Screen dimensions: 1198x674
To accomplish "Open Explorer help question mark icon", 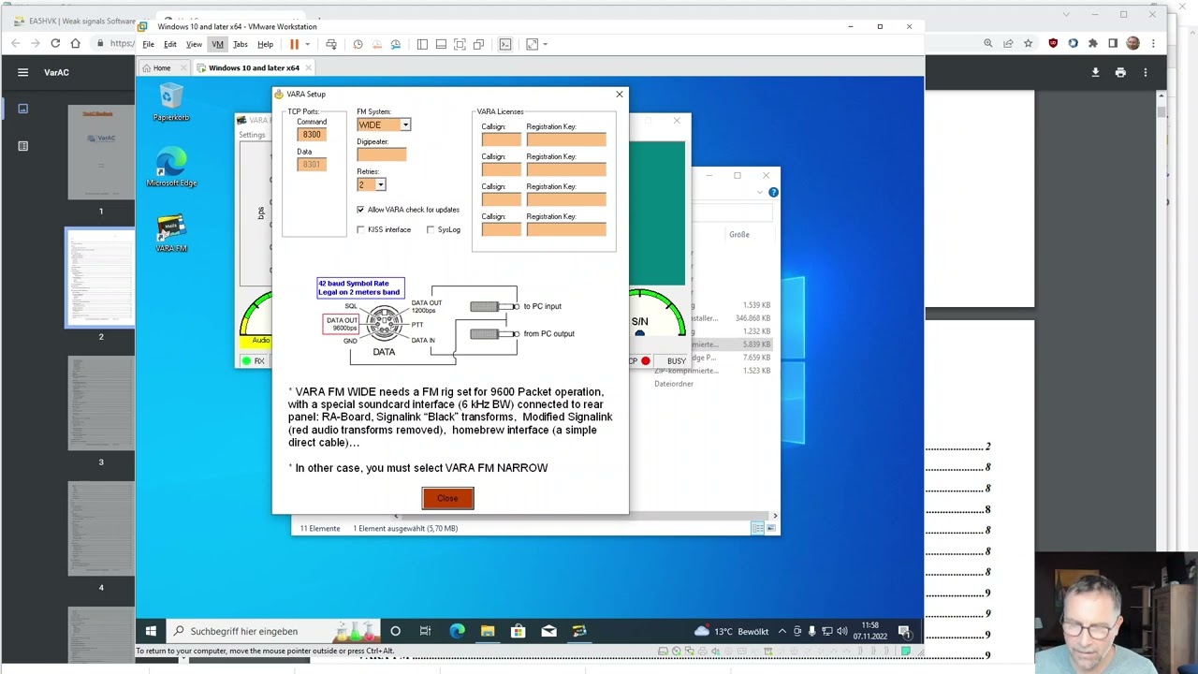I will pyautogui.click(x=773, y=192).
